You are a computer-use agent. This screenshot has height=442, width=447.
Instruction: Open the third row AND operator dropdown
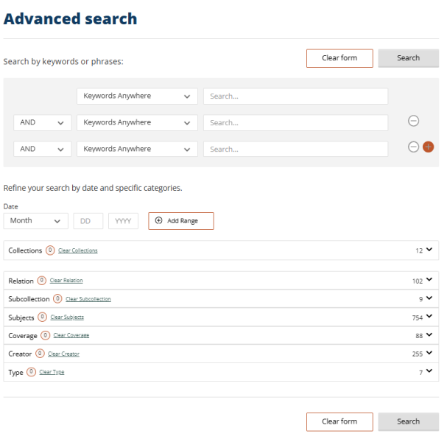pyautogui.click(x=43, y=149)
